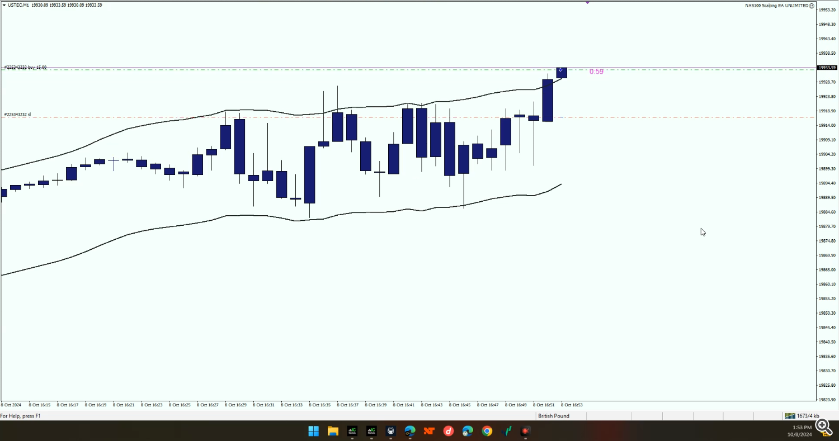Click the 0:59 candle countdown timer

click(x=596, y=72)
